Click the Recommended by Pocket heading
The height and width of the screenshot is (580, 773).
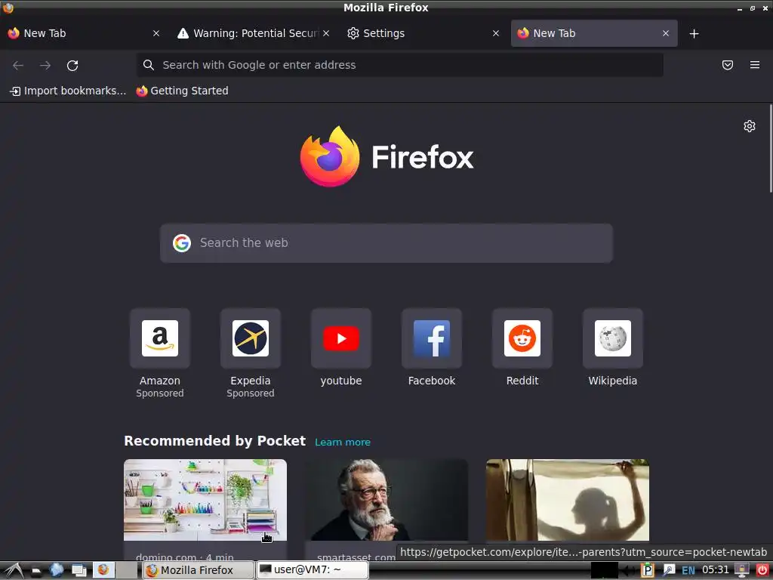(215, 441)
